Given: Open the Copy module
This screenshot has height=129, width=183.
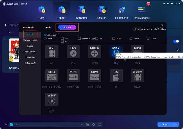Looking at the screenshot, I should click(x=42, y=13).
